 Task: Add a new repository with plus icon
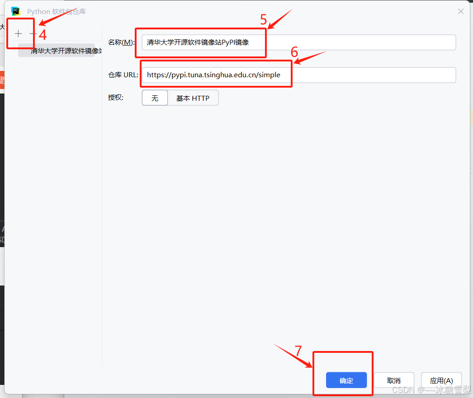click(x=18, y=34)
